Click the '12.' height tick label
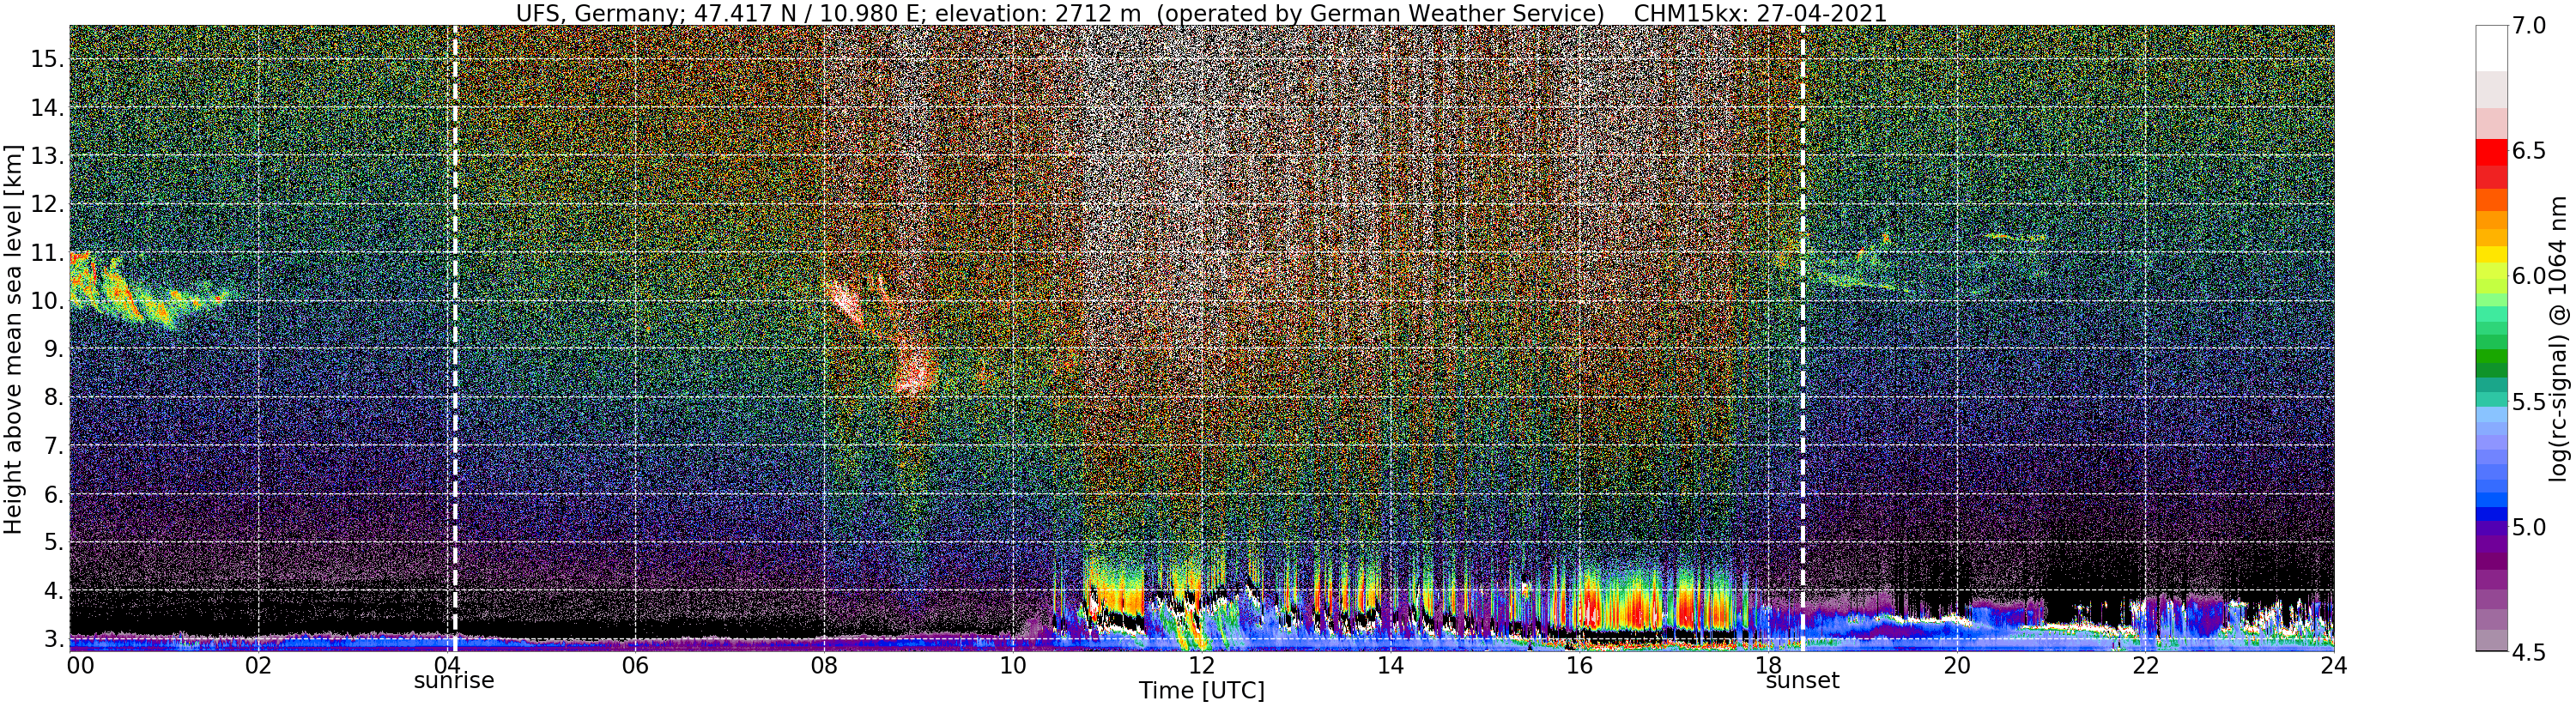The height and width of the screenshot is (707, 2576). click(x=47, y=204)
